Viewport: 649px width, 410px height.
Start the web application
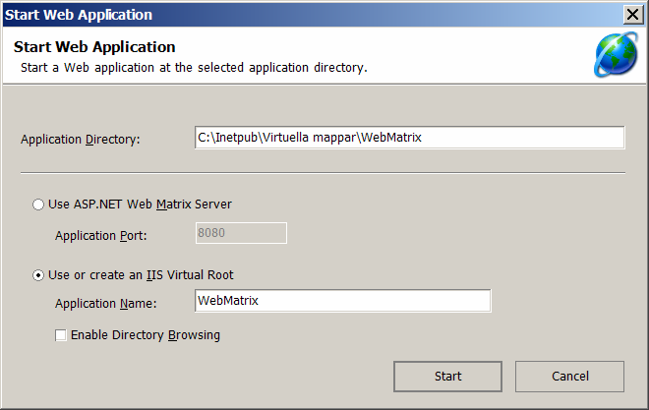coord(447,376)
